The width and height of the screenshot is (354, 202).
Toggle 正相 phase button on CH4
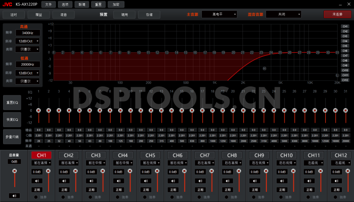(118, 189)
